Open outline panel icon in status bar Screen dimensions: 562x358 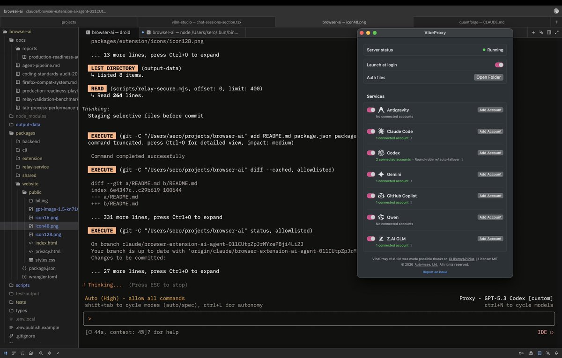[22, 353]
